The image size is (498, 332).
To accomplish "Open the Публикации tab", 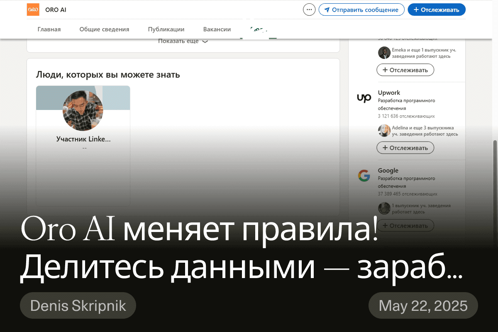I will point(166,29).
